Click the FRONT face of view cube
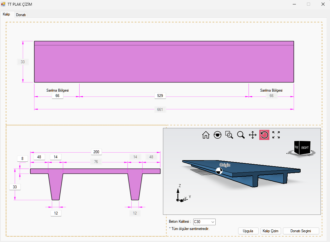 coord(297,148)
